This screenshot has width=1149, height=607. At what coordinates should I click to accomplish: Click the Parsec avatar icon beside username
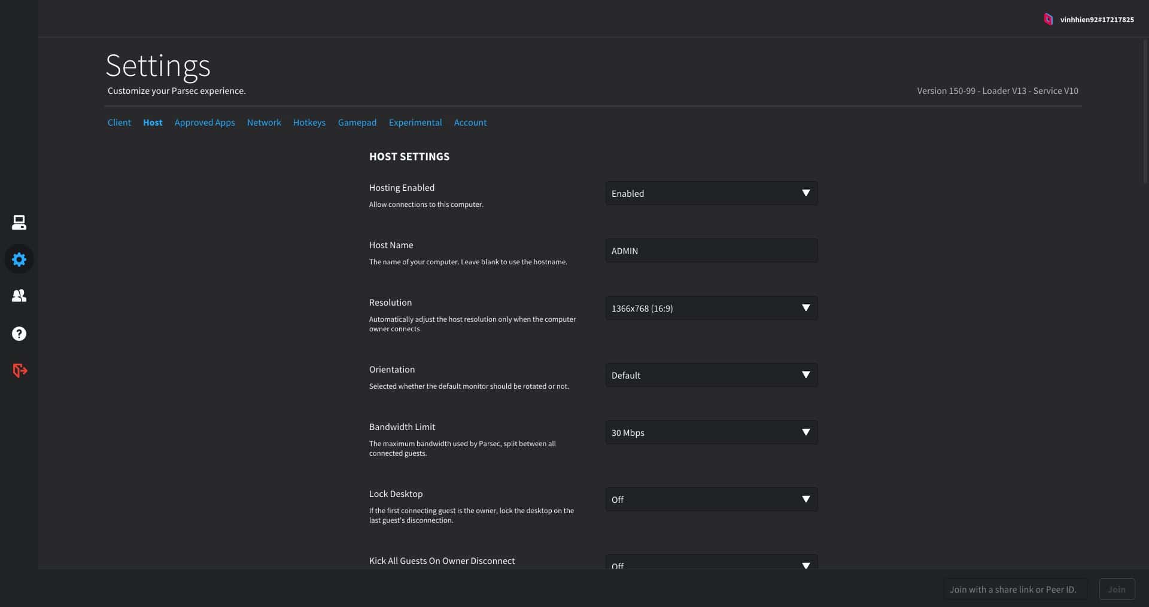click(x=1048, y=20)
